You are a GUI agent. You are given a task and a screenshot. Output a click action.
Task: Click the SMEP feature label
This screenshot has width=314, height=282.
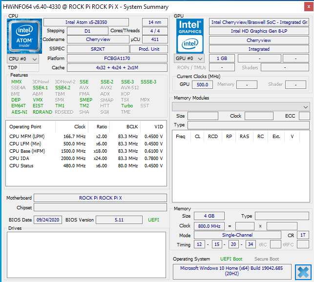pyautogui.click(x=86, y=100)
